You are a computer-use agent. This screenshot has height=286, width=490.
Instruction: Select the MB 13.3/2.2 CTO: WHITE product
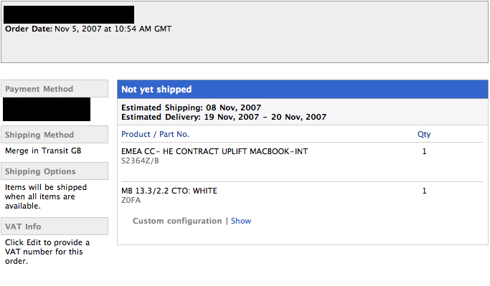[x=169, y=191]
